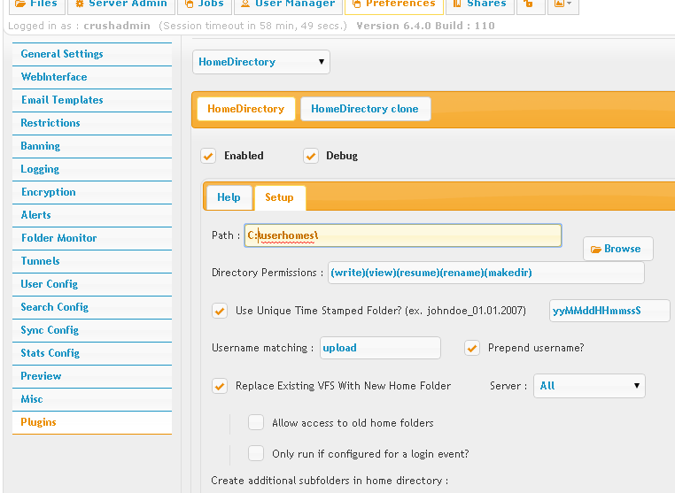Edit the Directory Permissions field
Screen dimensions: 675x493
486,273
